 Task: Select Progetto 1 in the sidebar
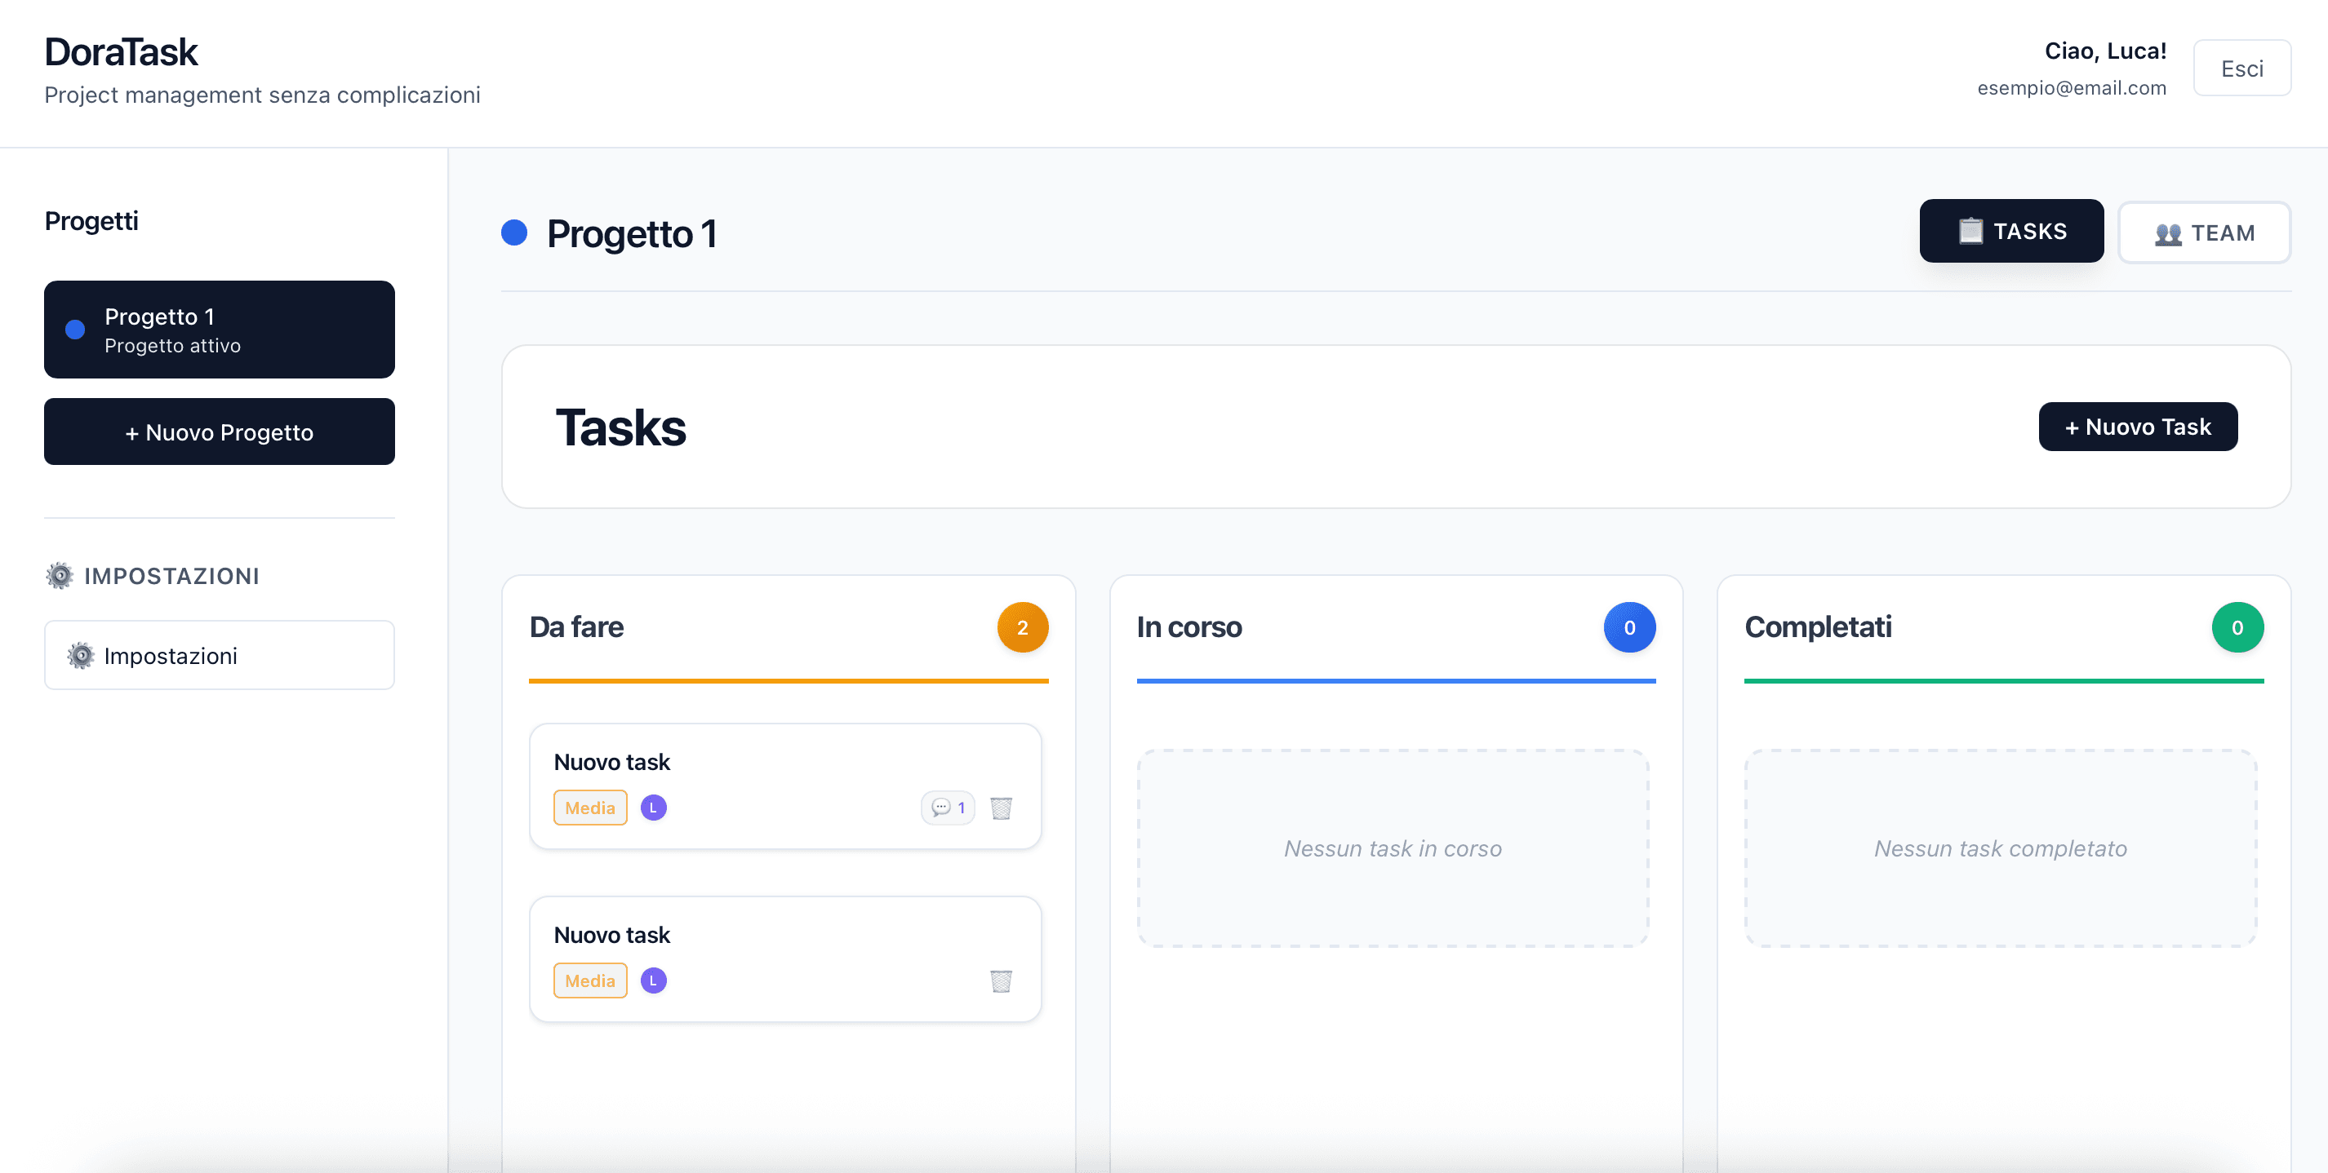click(220, 330)
